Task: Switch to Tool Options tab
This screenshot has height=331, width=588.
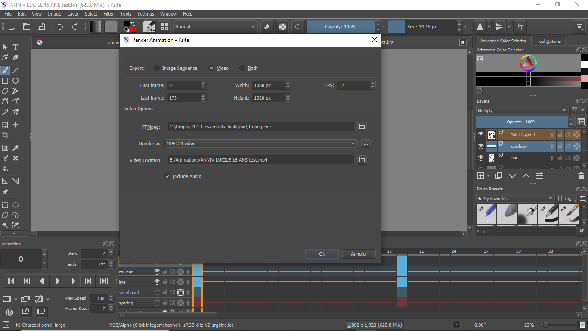Action: tap(549, 41)
